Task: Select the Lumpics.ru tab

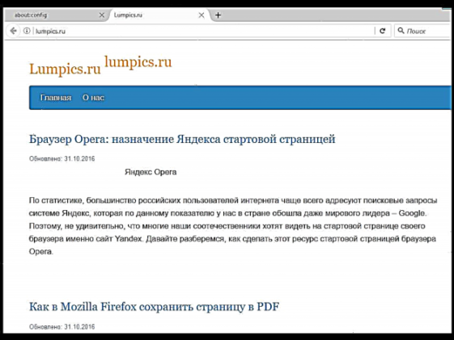Action: [x=159, y=15]
